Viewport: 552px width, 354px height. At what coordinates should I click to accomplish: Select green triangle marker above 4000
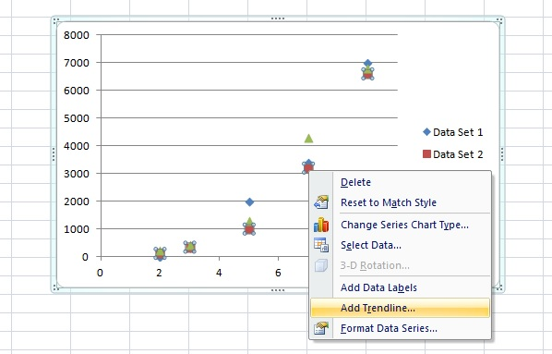coord(308,139)
